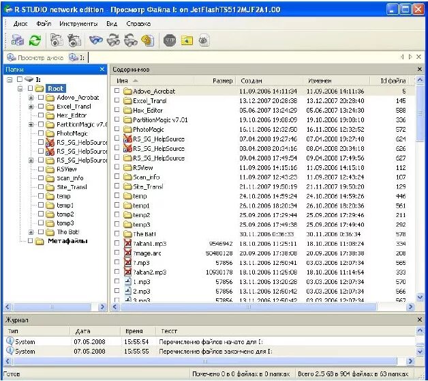Close the current tab with the X

(418, 57)
